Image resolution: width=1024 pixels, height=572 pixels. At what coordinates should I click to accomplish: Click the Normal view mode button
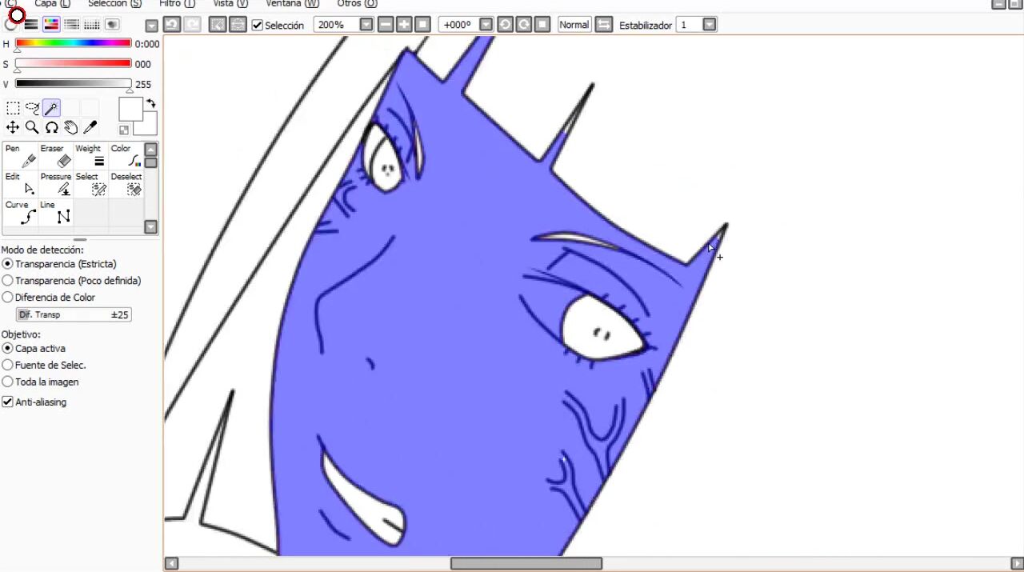click(574, 25)
